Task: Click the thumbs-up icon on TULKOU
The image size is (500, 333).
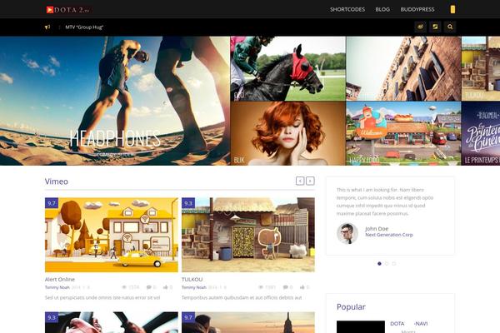Action: pos(302,287)
